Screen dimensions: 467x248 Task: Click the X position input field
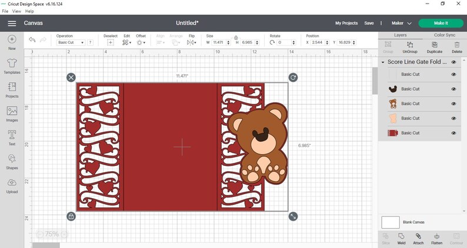point(318,42)
